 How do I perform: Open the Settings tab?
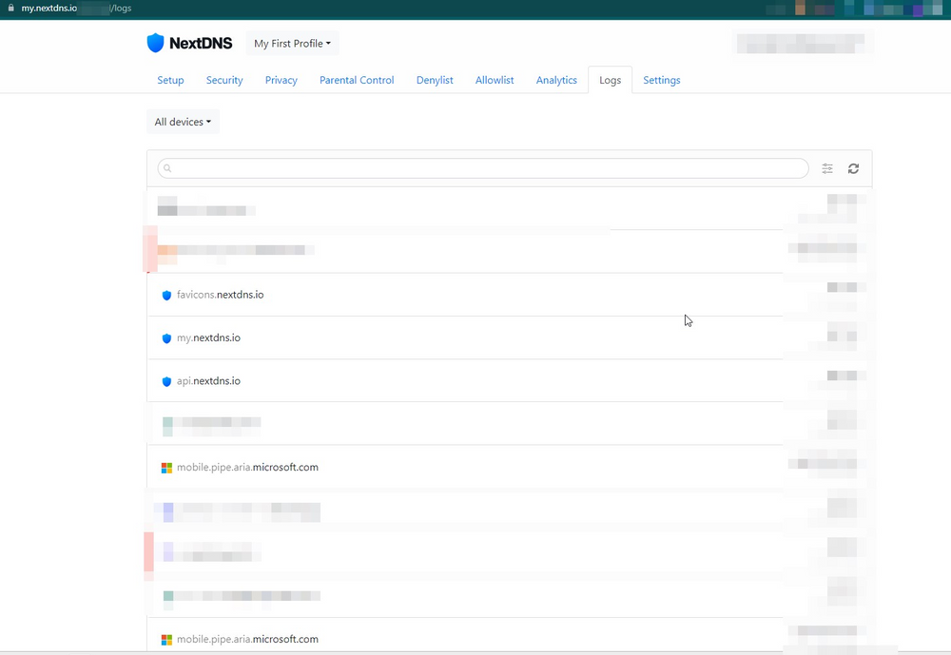661,80
